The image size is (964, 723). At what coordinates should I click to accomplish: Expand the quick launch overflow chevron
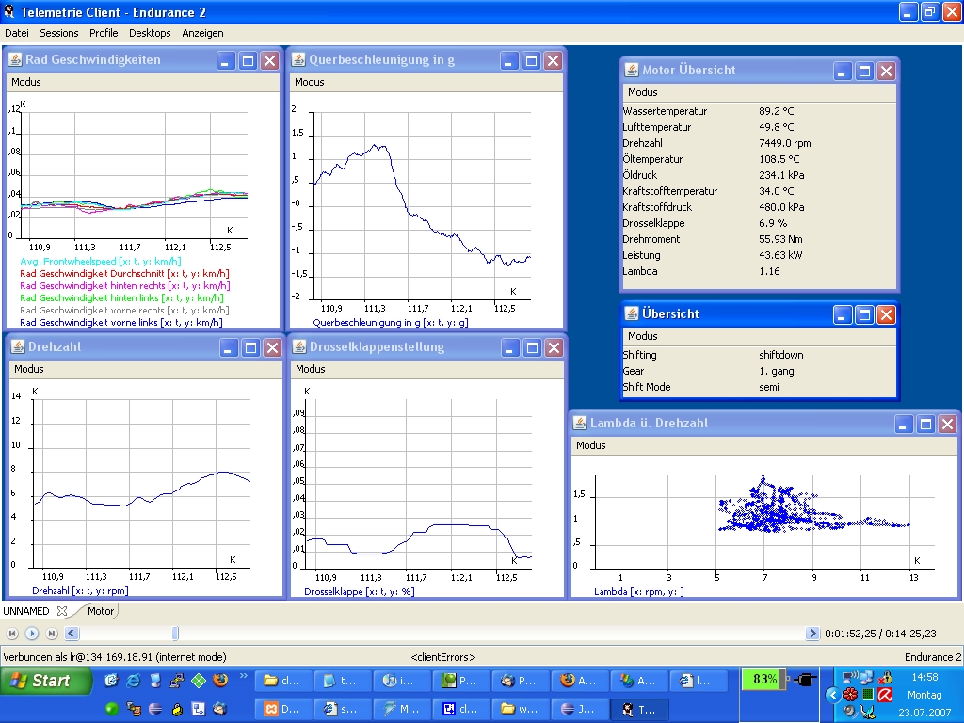click(244, 675)
